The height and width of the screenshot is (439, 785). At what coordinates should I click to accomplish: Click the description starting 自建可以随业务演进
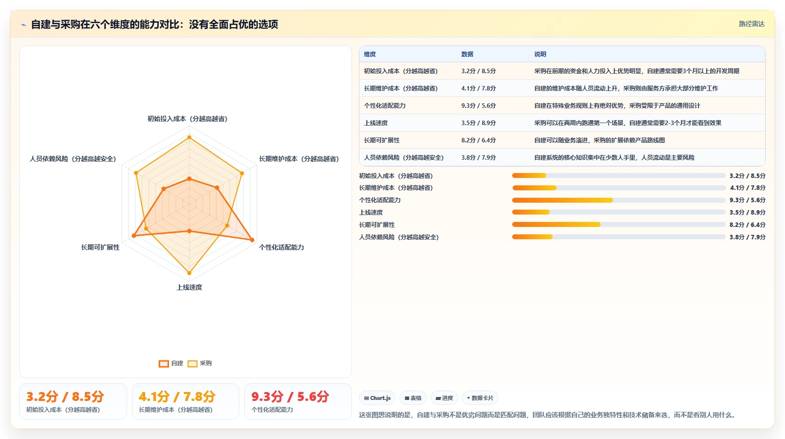(600, 140)
